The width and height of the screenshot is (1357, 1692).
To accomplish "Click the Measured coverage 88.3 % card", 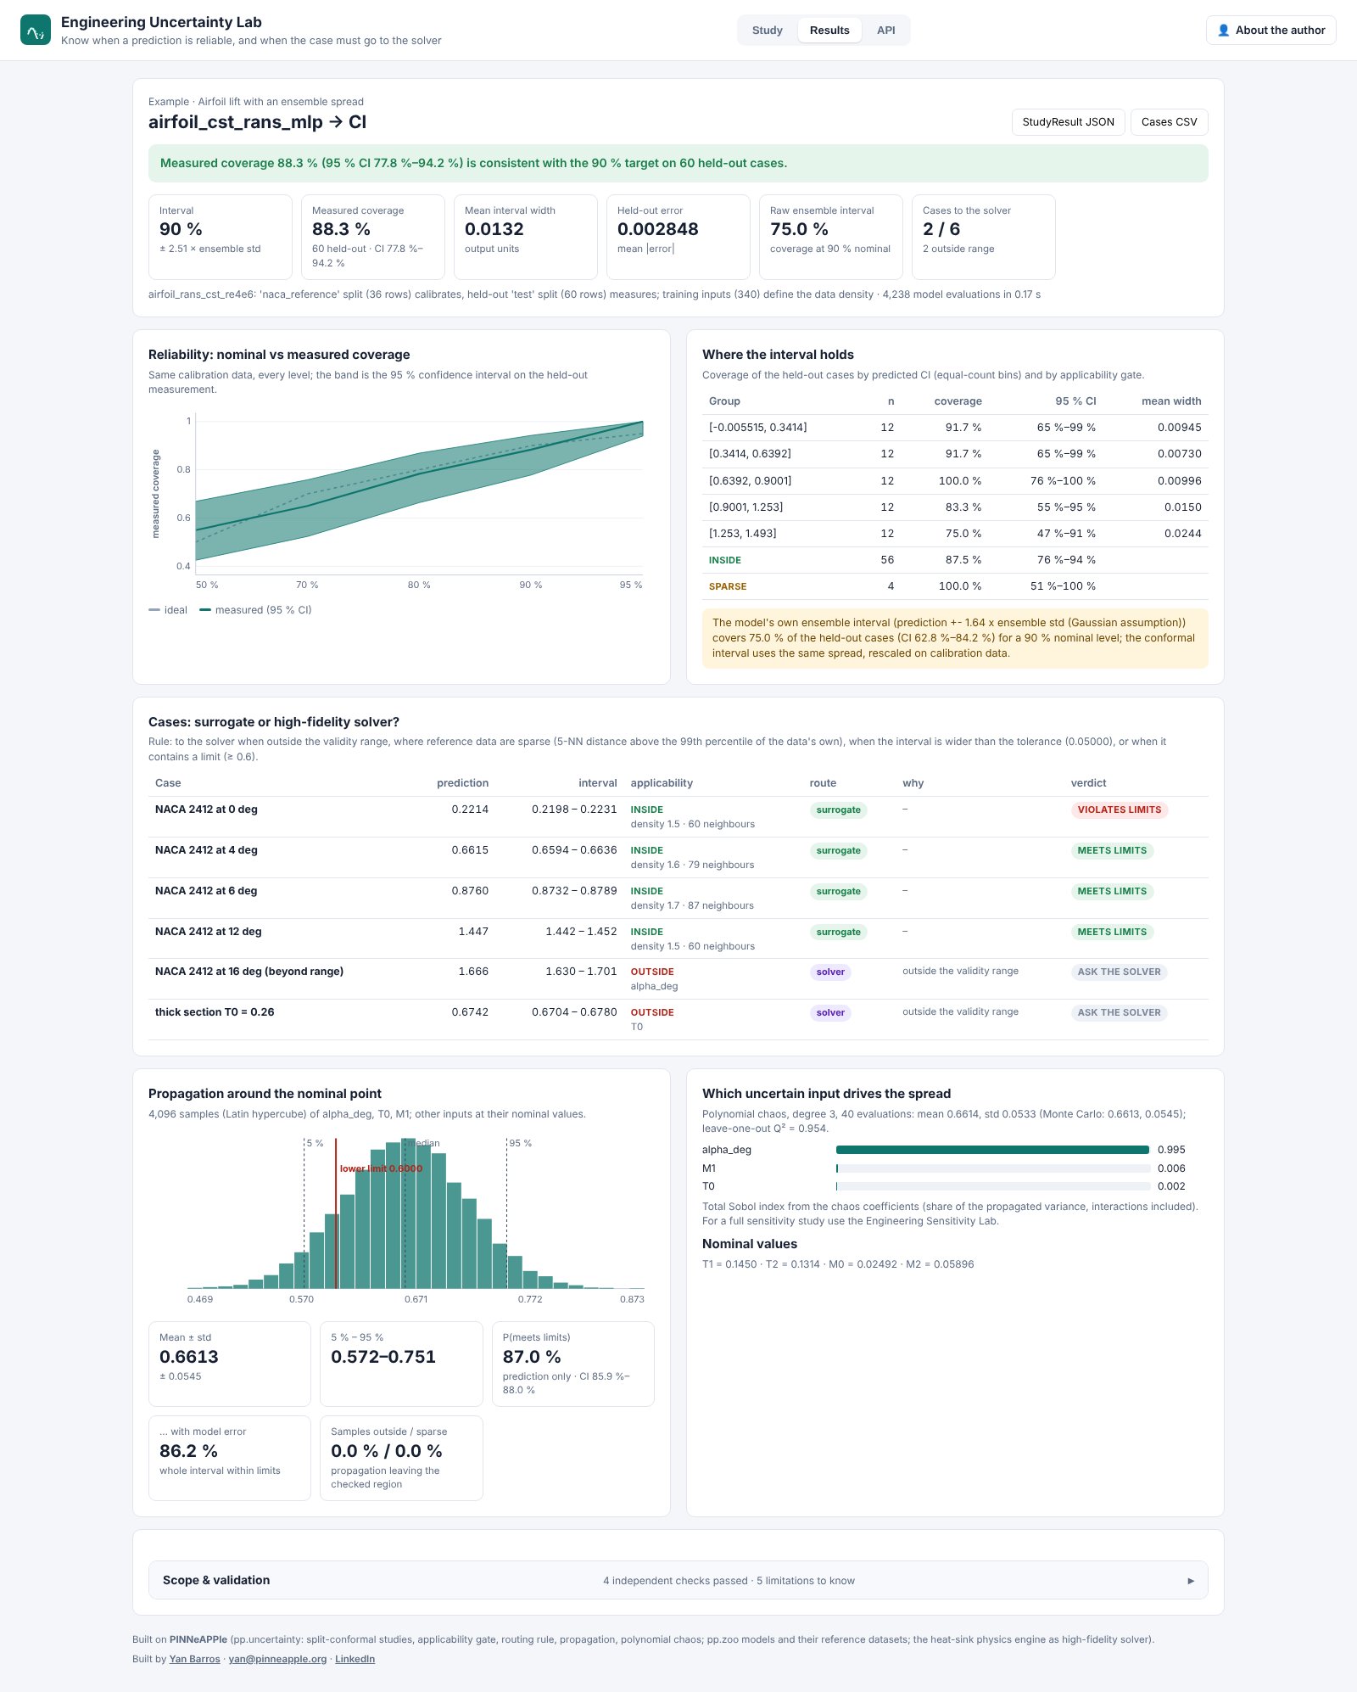I will click(x=373, y=237).
